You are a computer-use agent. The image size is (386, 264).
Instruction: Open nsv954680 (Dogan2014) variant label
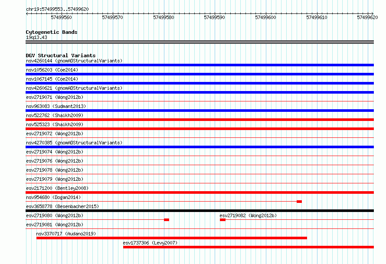[x=53, y=197]
